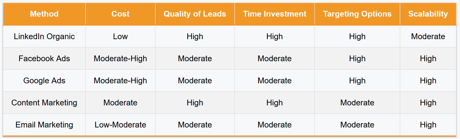Click the Time Investment column header

(x=274, y=14)
